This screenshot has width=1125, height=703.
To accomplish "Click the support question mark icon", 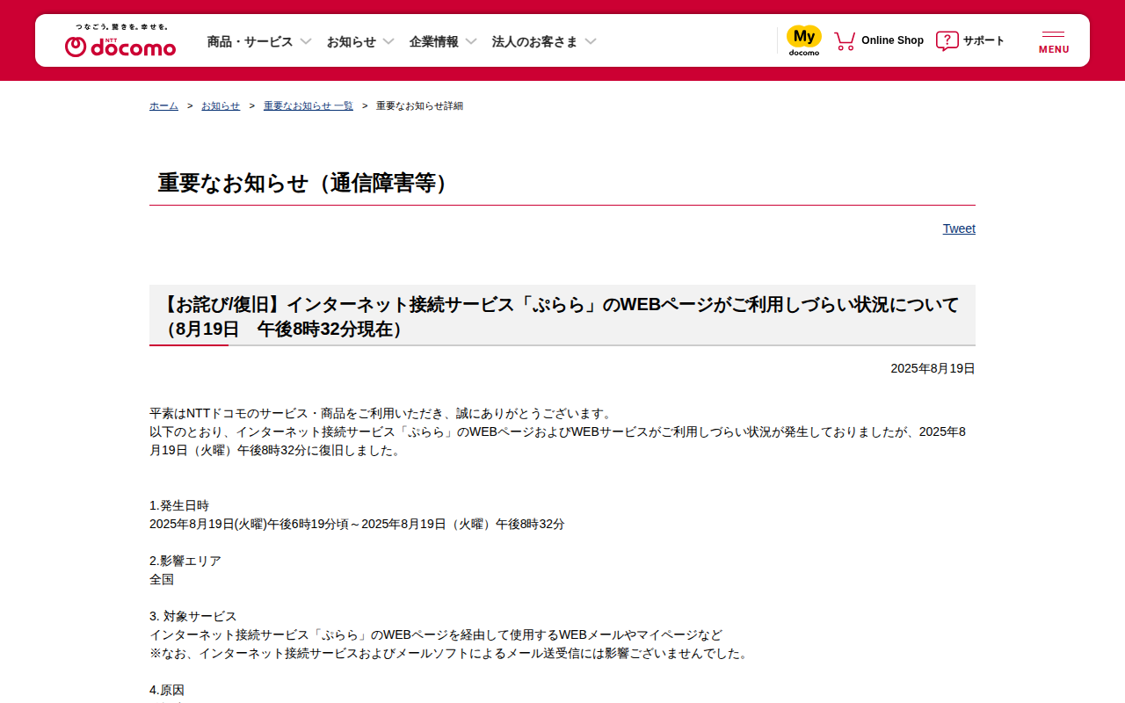I will pos(947,40).
